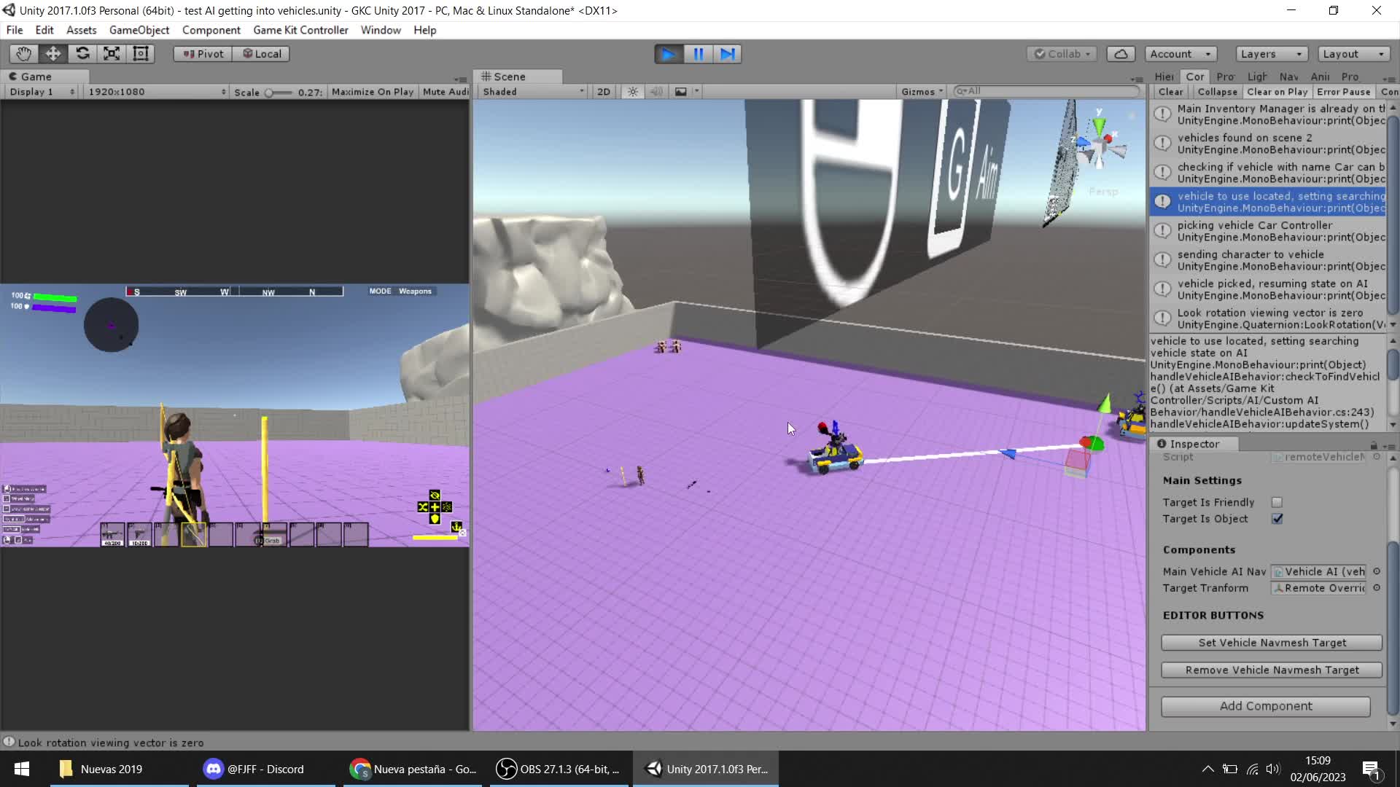Open the cloud Services icon
The image size is (1400, 787).
tap(1121, 54)
